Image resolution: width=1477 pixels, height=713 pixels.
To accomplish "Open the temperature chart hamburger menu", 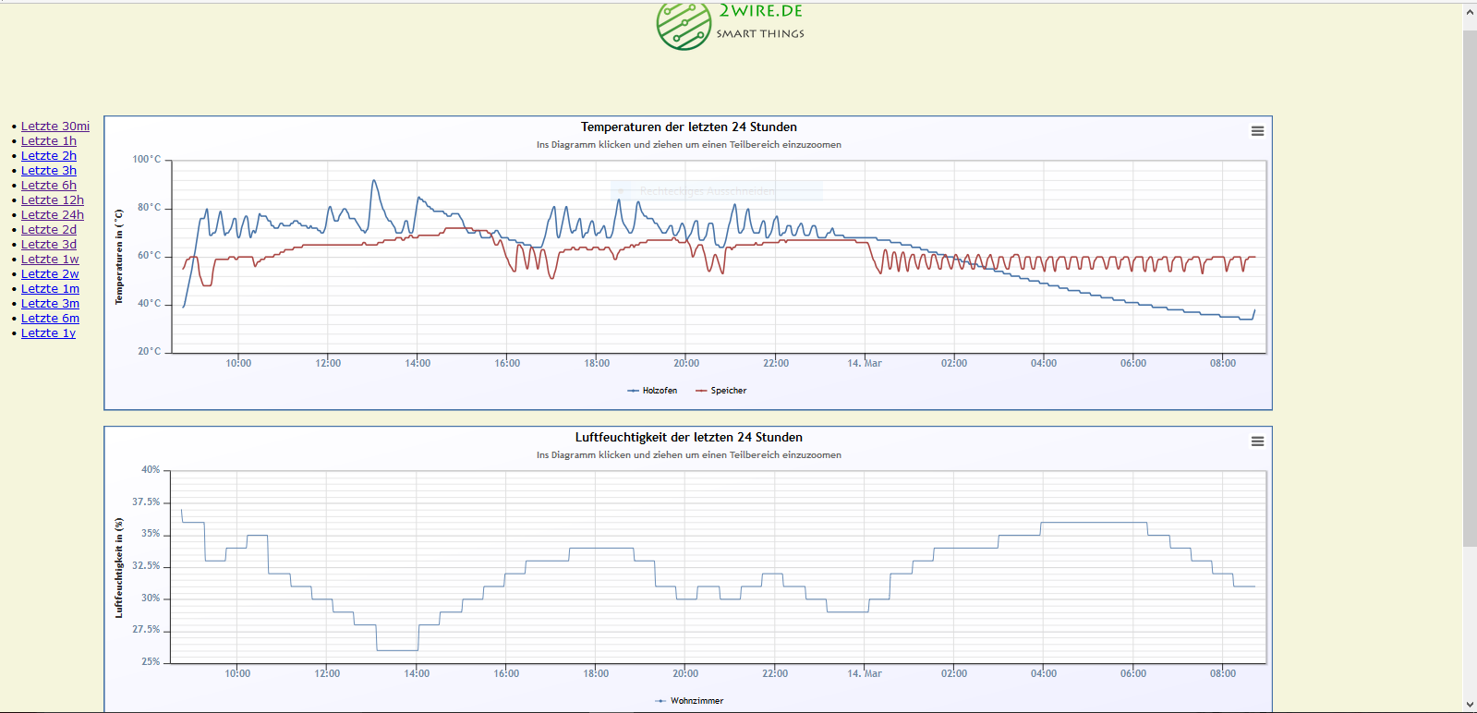I will click(x=1257, y=131).
